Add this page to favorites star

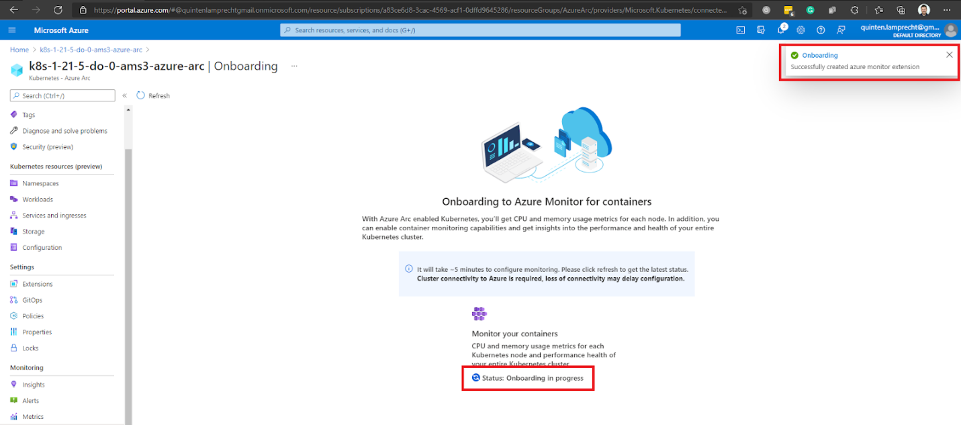click(742, 10)
